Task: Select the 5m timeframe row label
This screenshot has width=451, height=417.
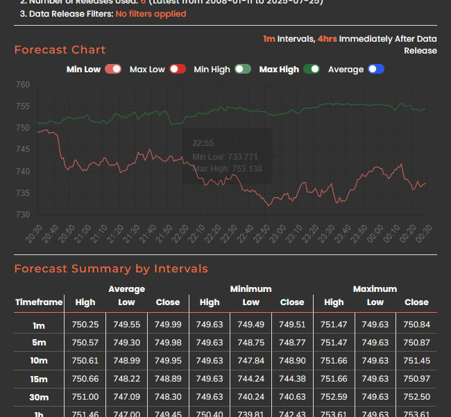Action: 39,343
